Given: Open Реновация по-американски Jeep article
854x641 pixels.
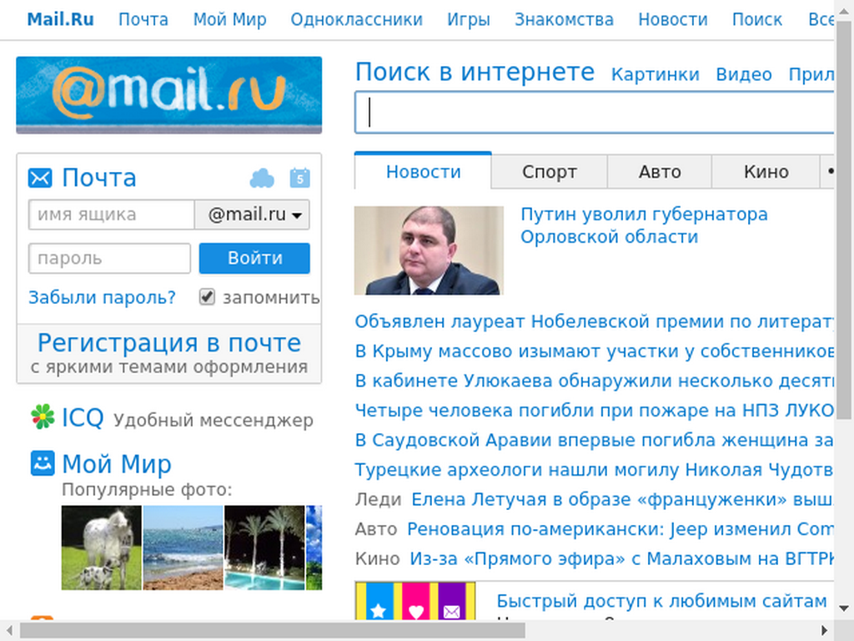Looking at the screenshot, I should coord(620,528).
